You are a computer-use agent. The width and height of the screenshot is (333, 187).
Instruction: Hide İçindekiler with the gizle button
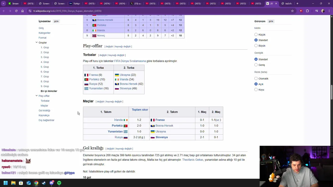pos(56,21)
